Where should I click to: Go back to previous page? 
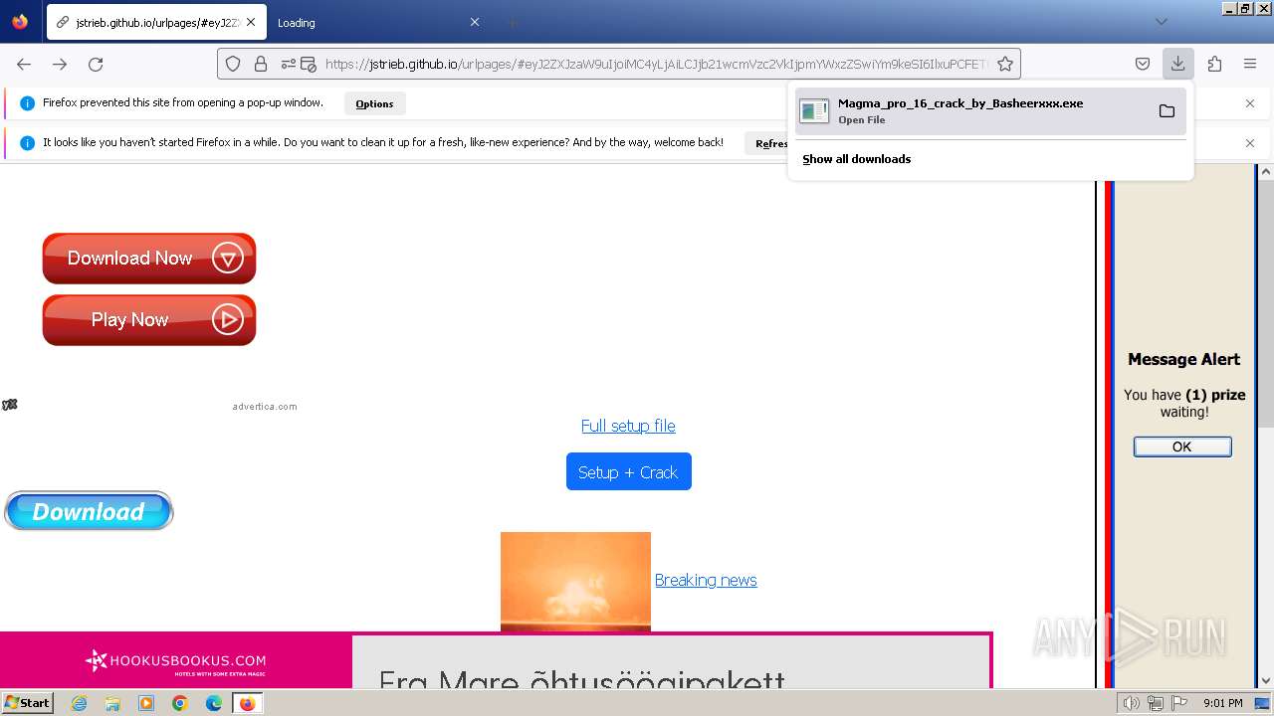[x=24, y=64]
